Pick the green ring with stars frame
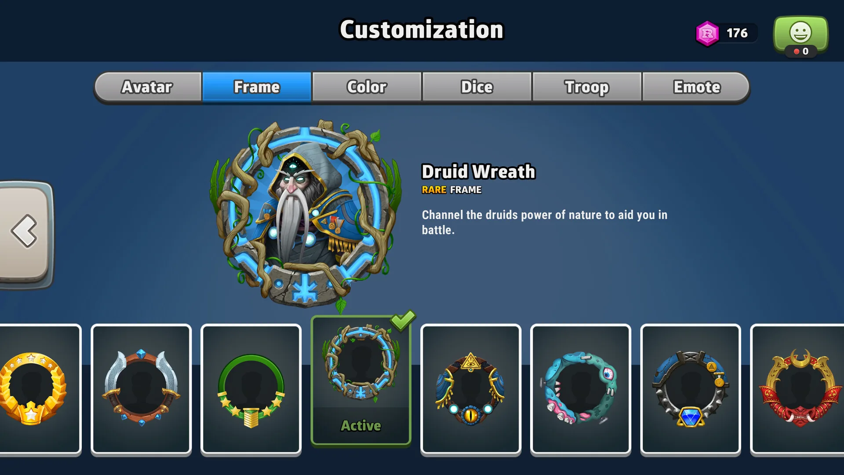The height and width of the screenshot is (475, 844). (x=251, y=389)
